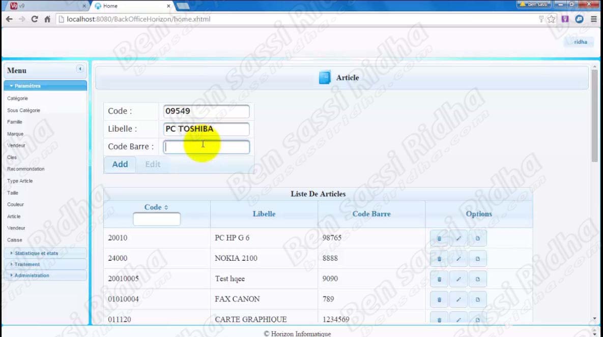Collapse the Menu side panel
603x337 pixels.
pyautogui.click(x=80, y=69)
